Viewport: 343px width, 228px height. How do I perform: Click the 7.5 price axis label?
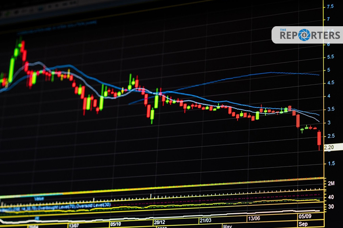tap(330, 6)
